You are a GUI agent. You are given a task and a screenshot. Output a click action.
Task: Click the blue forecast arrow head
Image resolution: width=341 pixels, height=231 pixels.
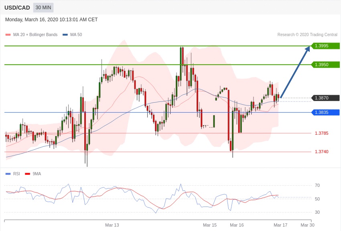tap(307, 49)
